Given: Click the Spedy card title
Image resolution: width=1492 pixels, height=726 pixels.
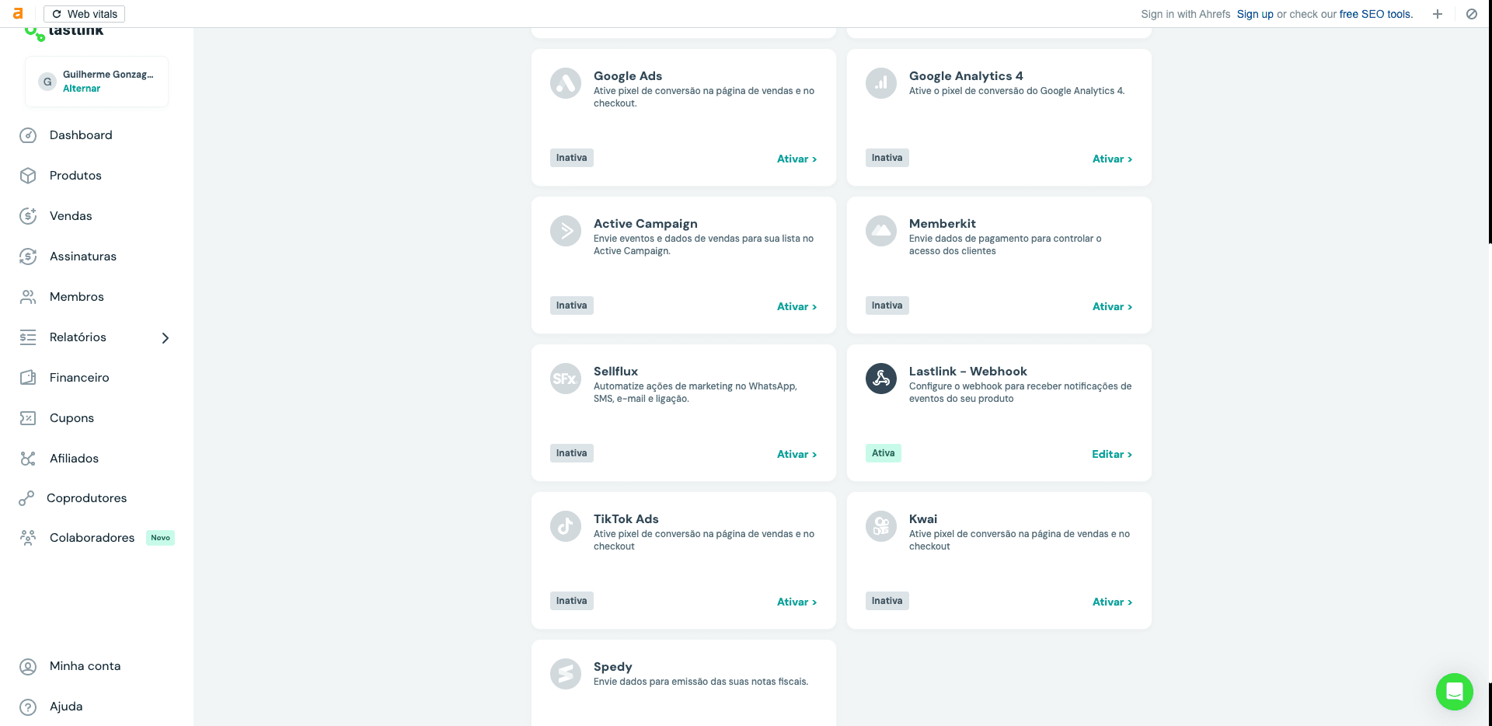Looking at the screenshot, I should coord(613,667).
